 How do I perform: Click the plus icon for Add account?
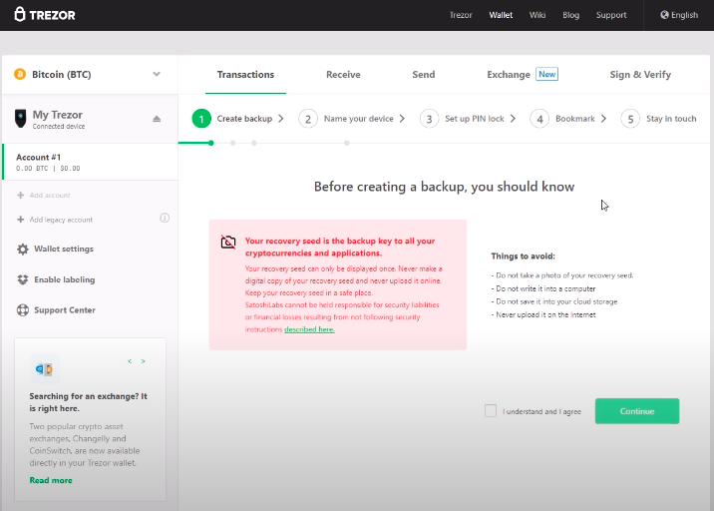point(21,195)
